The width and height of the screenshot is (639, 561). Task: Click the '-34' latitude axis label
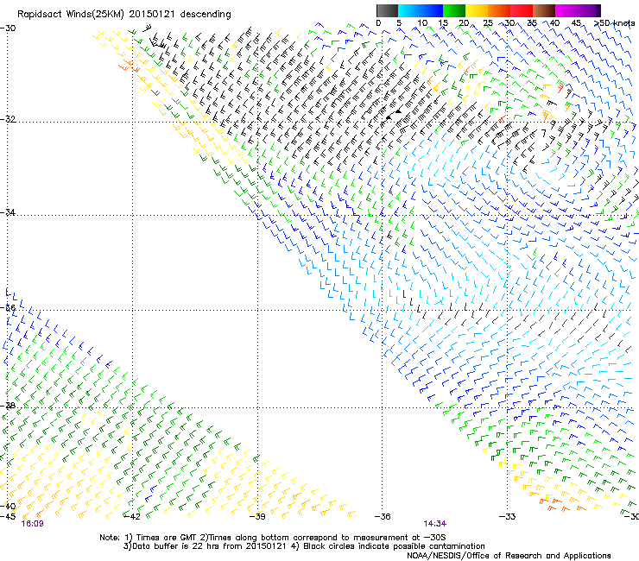8,212
